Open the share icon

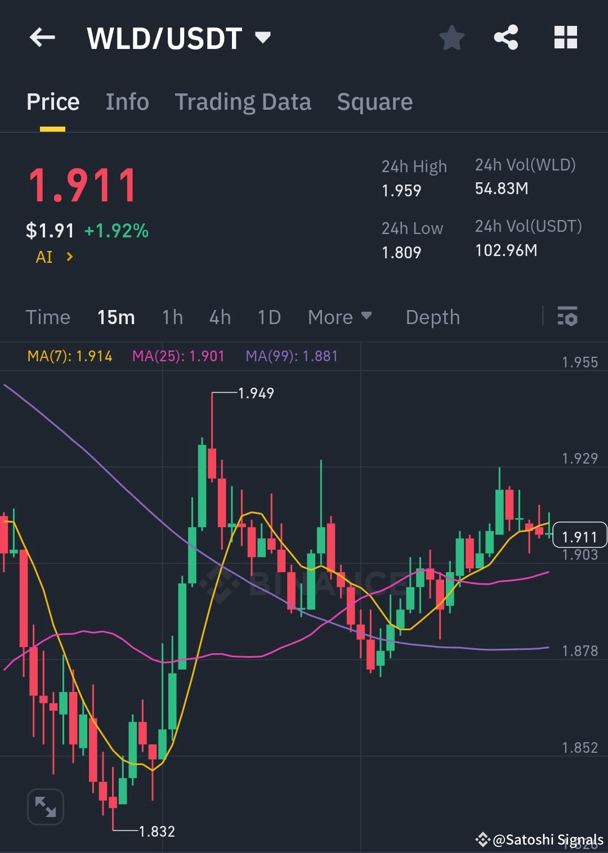tap(506, 37)
